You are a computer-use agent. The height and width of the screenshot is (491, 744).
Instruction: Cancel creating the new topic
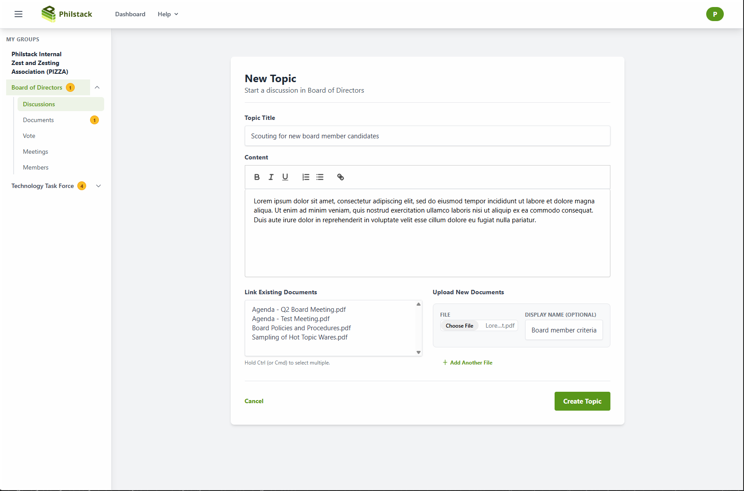(254, 401)
